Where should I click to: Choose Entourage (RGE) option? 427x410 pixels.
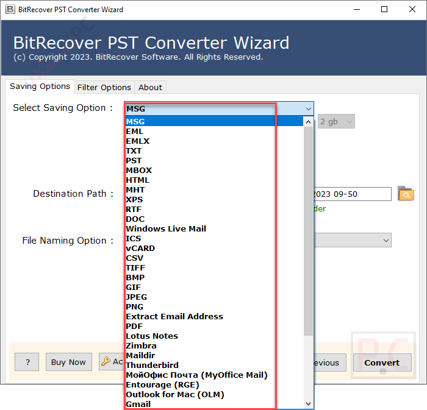click(214, 385)
